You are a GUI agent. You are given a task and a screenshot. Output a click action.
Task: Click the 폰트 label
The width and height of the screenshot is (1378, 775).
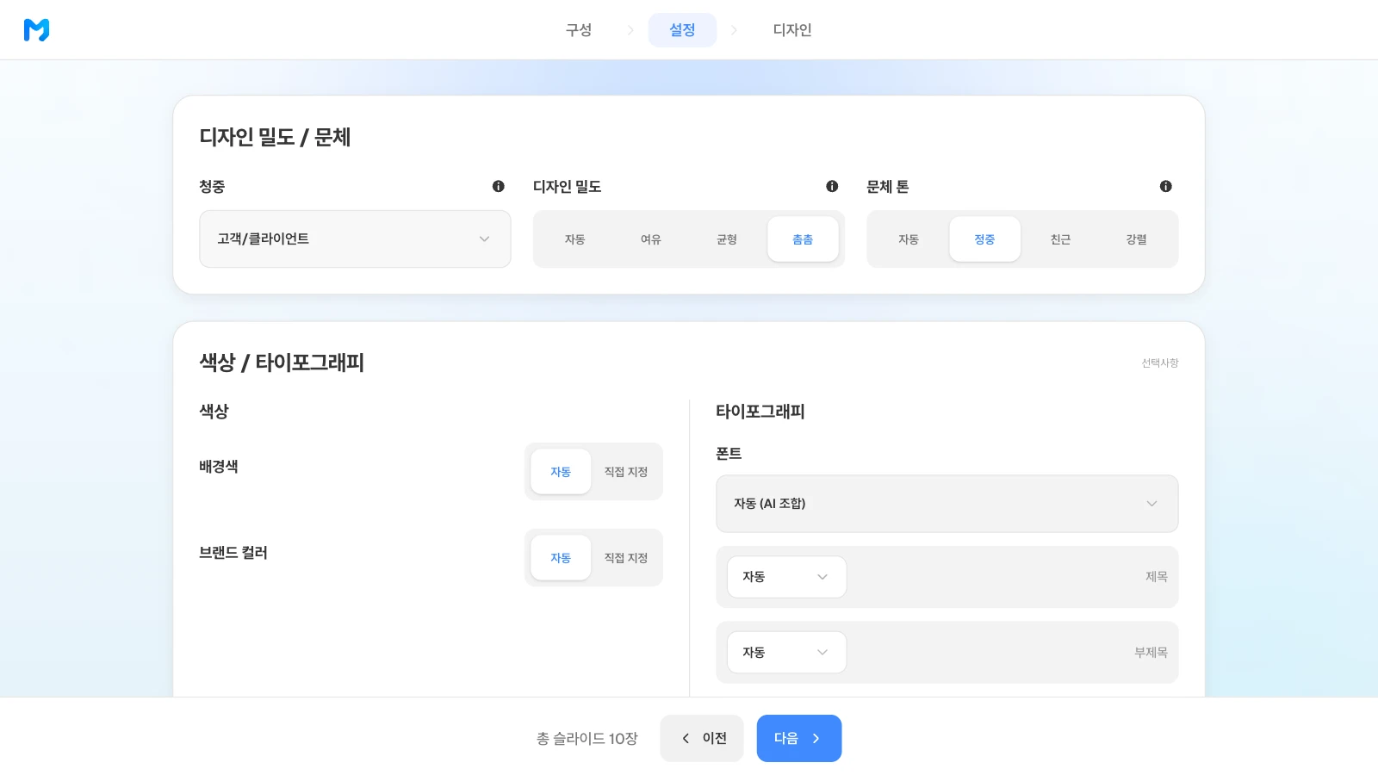729,454
